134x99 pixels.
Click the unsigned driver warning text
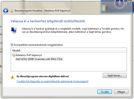tap(43, 76)
